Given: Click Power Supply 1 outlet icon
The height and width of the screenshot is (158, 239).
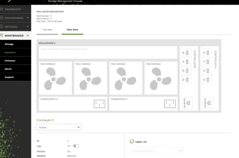Looking at the screenshot, I should click(x=170, y=104).
